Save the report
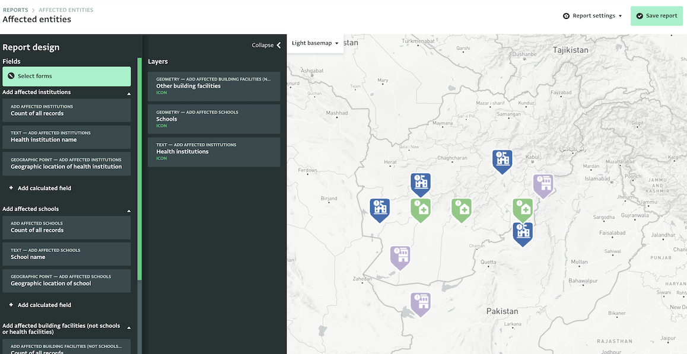 [656, 16]
